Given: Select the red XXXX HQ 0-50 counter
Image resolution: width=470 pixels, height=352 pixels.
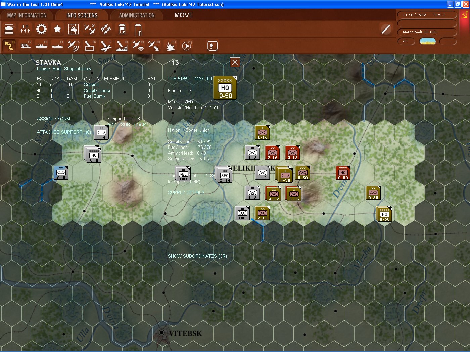Looking at the screenshot, I should click(343, 173).
